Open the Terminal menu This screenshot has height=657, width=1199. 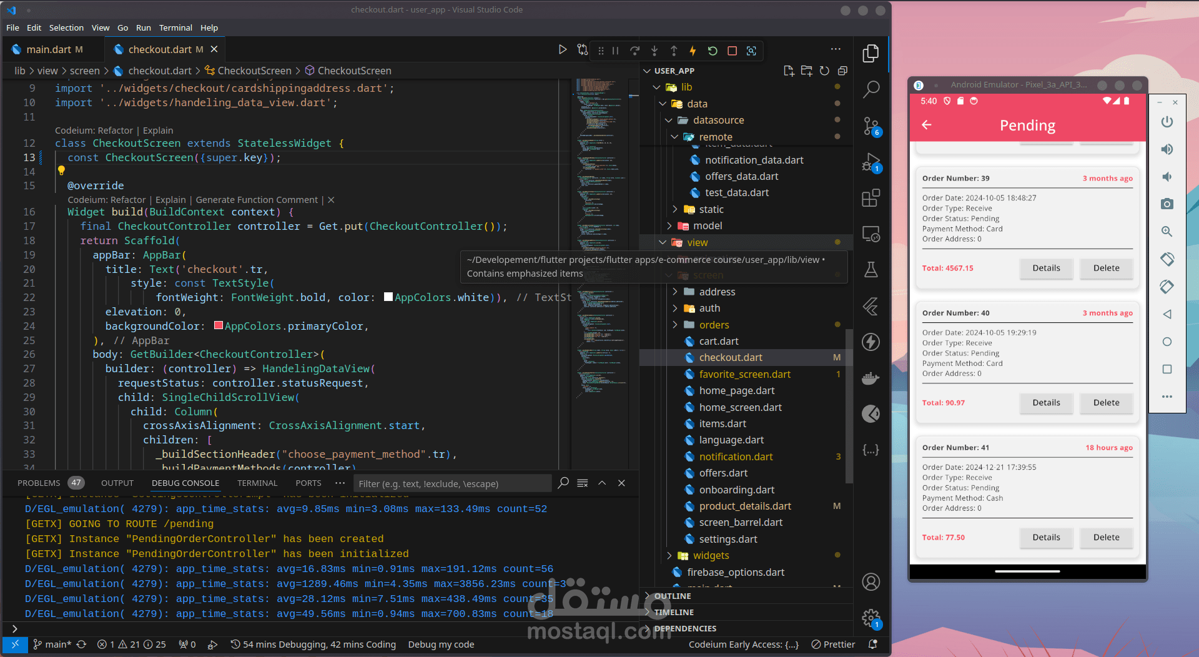[175, 27]
